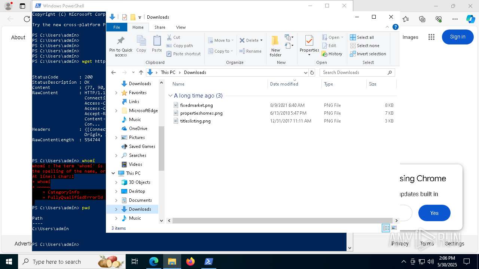Click Paste shortcut command
The image size is (479, 269).
coord(183,54)
